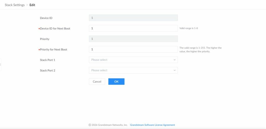Go back to Stack Settings breadcrumb
The height and width of the screenshot is (129, 266).
click(15, 5)
